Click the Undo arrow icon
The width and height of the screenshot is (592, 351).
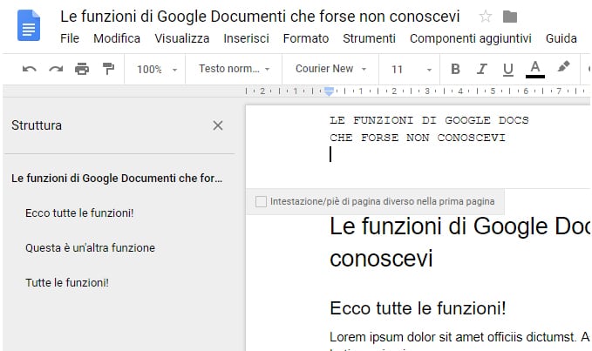coord(29,69)
